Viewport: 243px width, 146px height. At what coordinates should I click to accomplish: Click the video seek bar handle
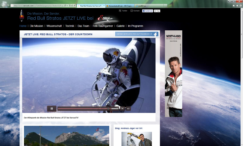coord(108,109)
